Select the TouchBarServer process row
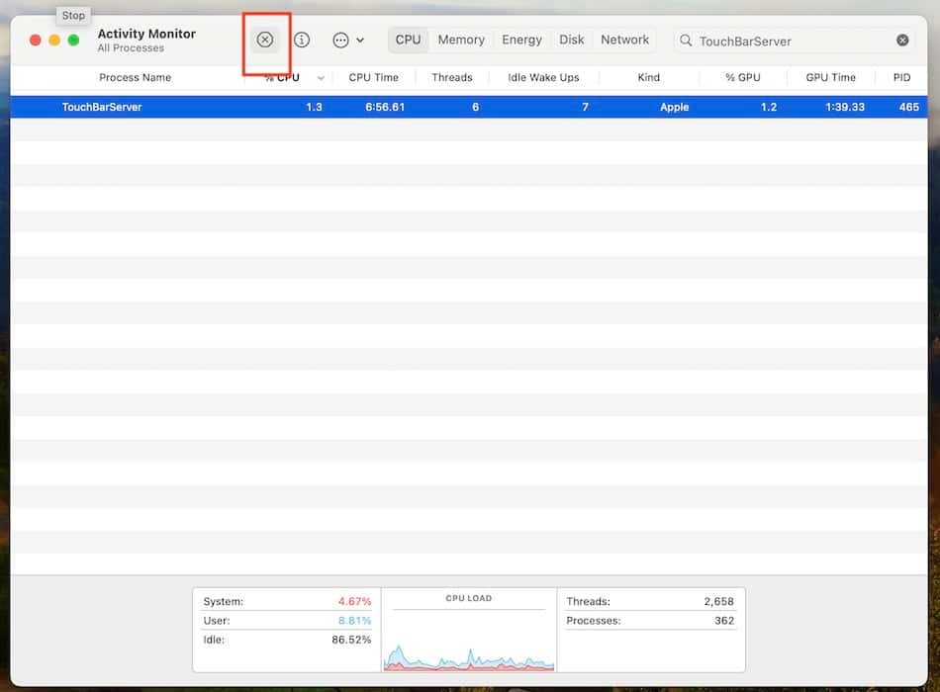 (469, 107)
